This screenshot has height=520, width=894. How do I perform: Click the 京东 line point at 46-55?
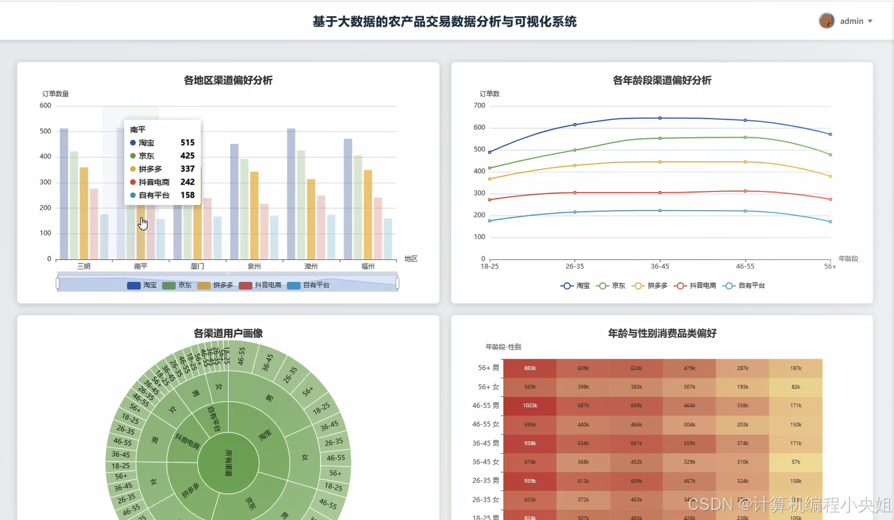pos(745,138)
